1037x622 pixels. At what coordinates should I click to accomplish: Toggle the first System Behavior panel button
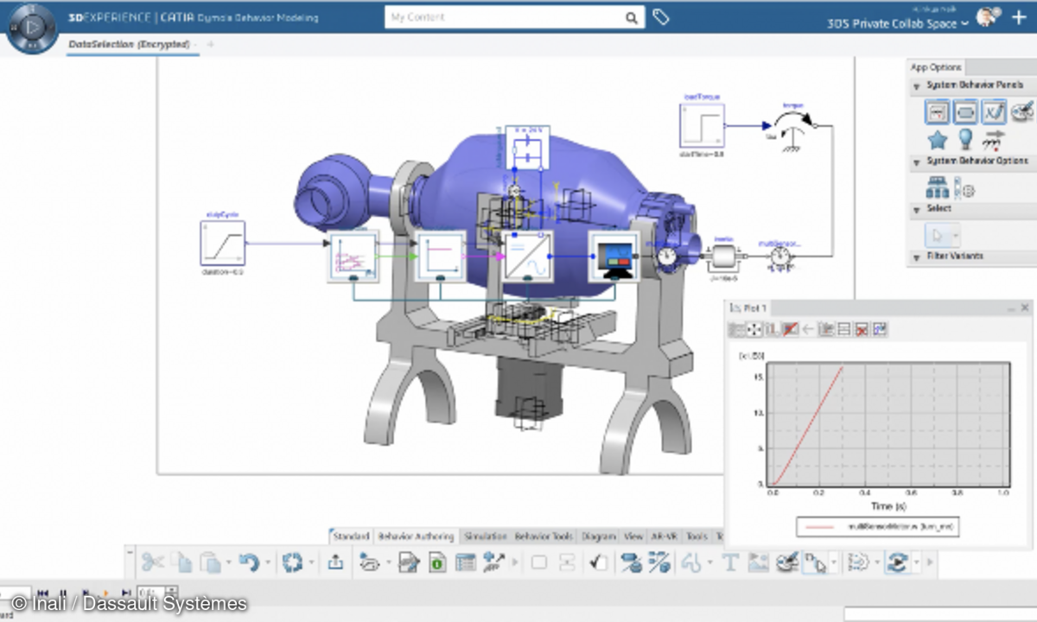(x=938, y=111)
